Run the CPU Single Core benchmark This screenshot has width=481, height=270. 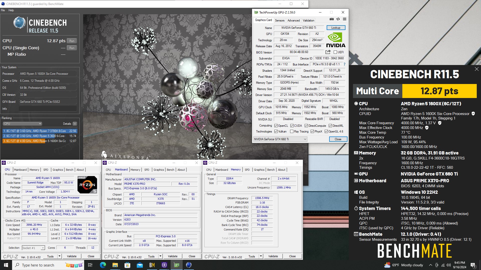point(72,48)
